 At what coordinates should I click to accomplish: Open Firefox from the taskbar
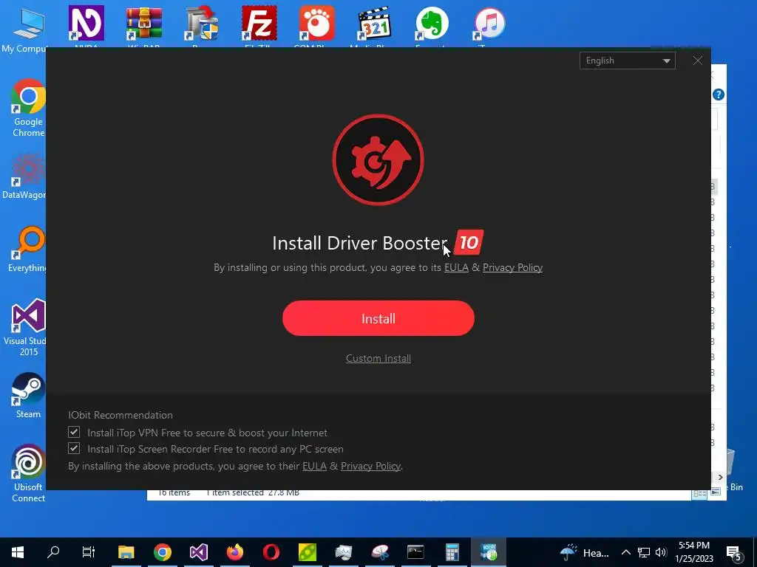235,552
